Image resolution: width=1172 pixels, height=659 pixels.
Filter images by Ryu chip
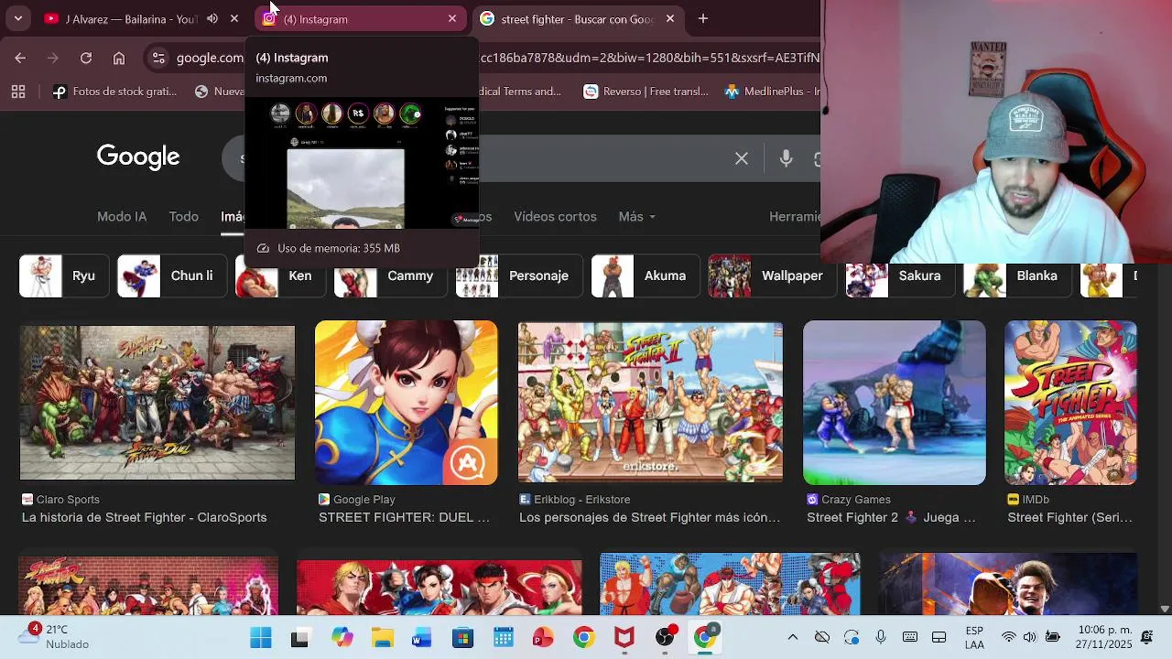tap(63, 275)
